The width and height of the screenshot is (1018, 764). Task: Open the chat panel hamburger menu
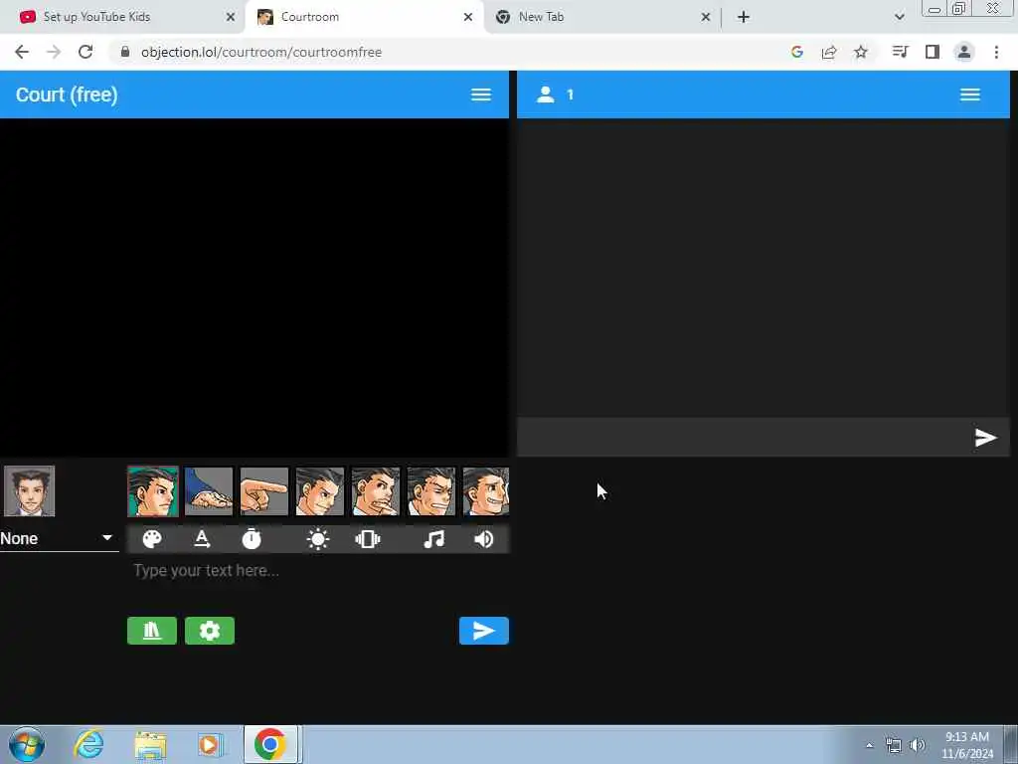[970, 95]
